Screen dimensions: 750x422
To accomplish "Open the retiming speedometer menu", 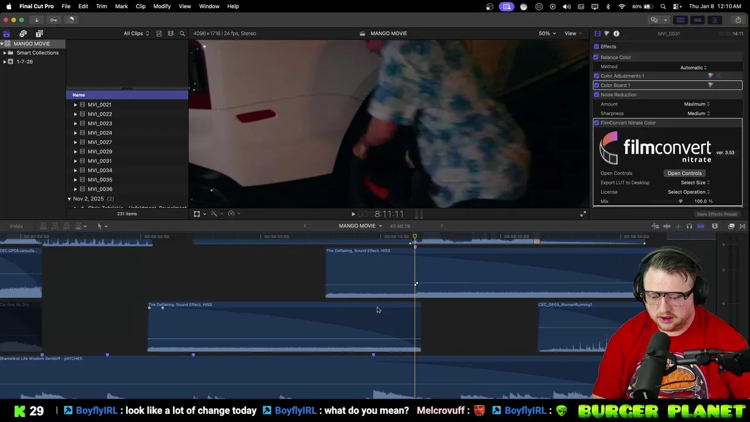I will click(x=233, y=214).
